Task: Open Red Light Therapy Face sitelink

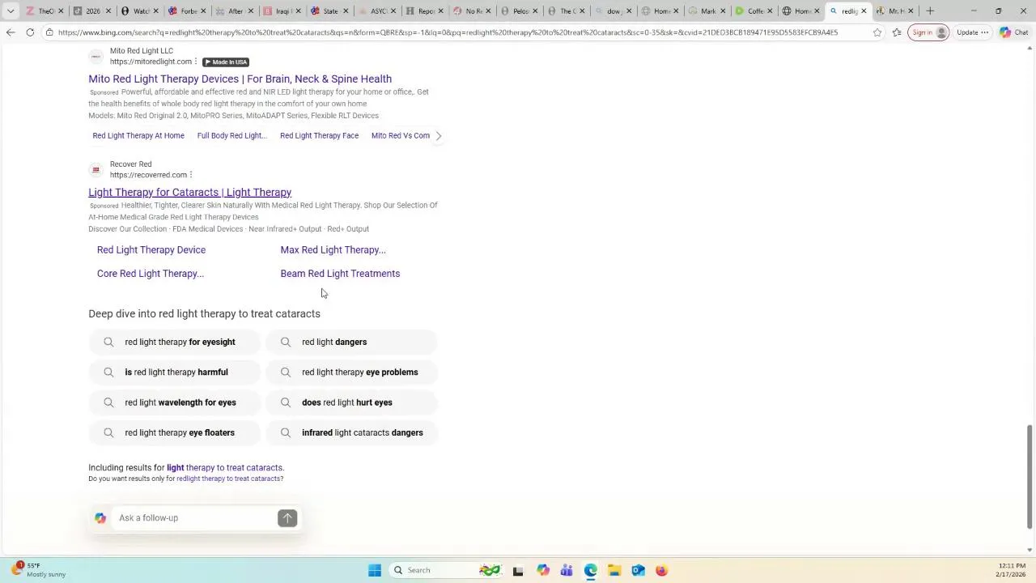Action: pyautogui.click(x=319, y=135)
